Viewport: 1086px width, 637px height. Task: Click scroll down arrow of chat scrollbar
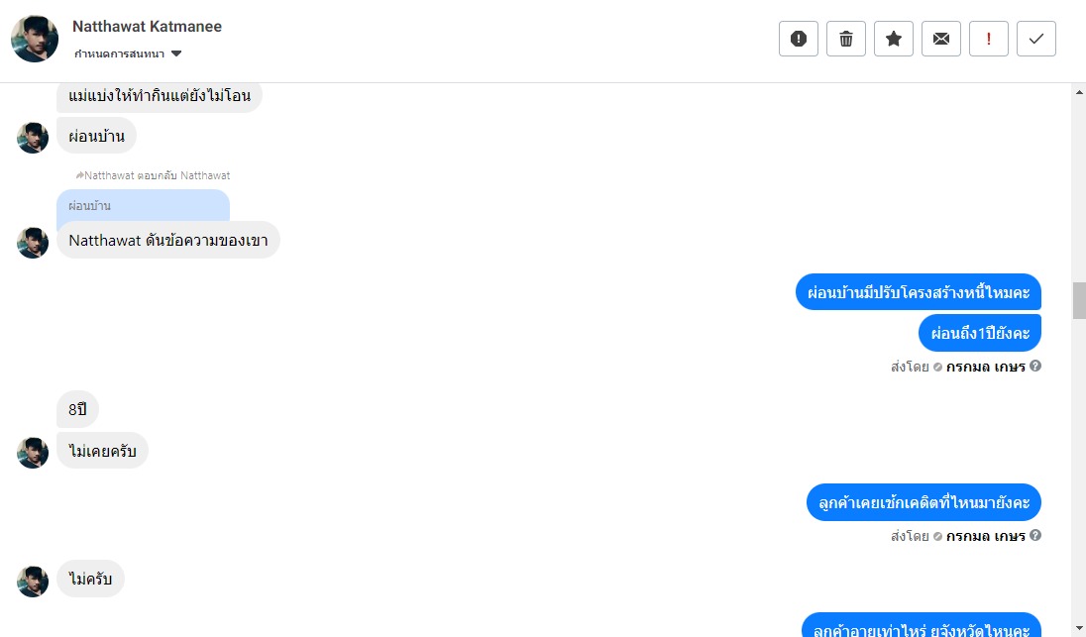tap(1079, 629)
